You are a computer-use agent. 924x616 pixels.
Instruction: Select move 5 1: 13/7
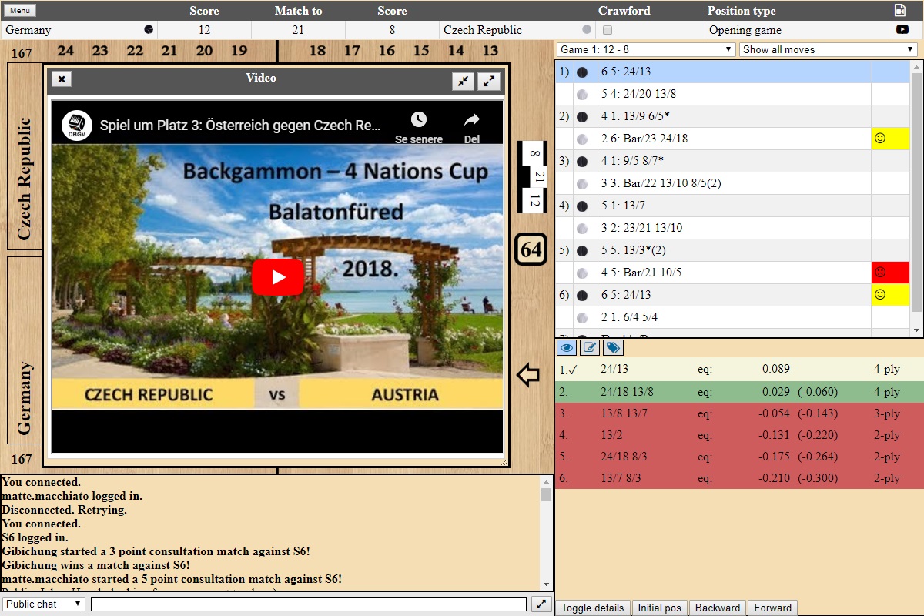coord(732,206)
